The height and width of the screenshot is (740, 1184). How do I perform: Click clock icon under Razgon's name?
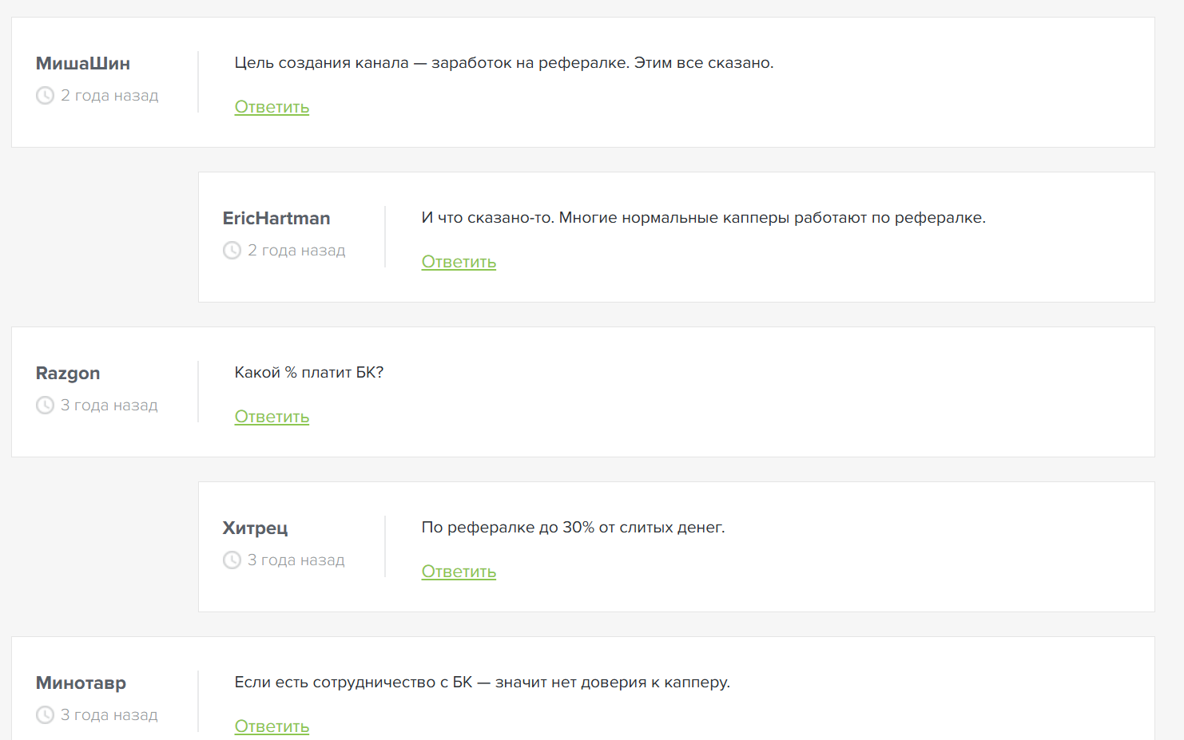coord(45,406)
